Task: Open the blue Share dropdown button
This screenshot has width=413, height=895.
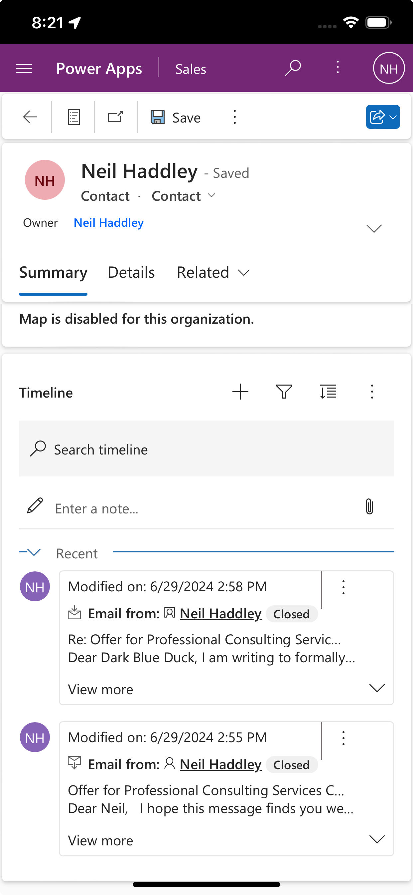Action: 383,117
